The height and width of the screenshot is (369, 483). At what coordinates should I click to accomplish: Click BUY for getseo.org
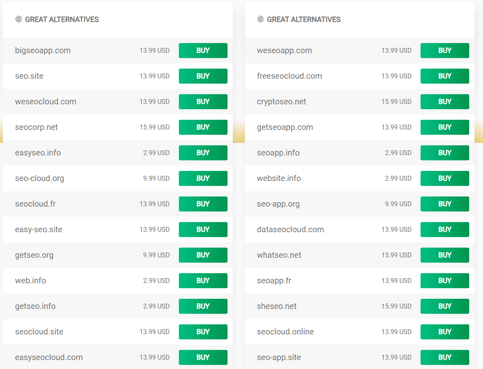[203, 255]
